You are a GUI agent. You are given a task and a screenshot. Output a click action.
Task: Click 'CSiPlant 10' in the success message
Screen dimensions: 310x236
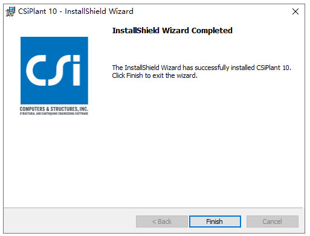[273, 68]
